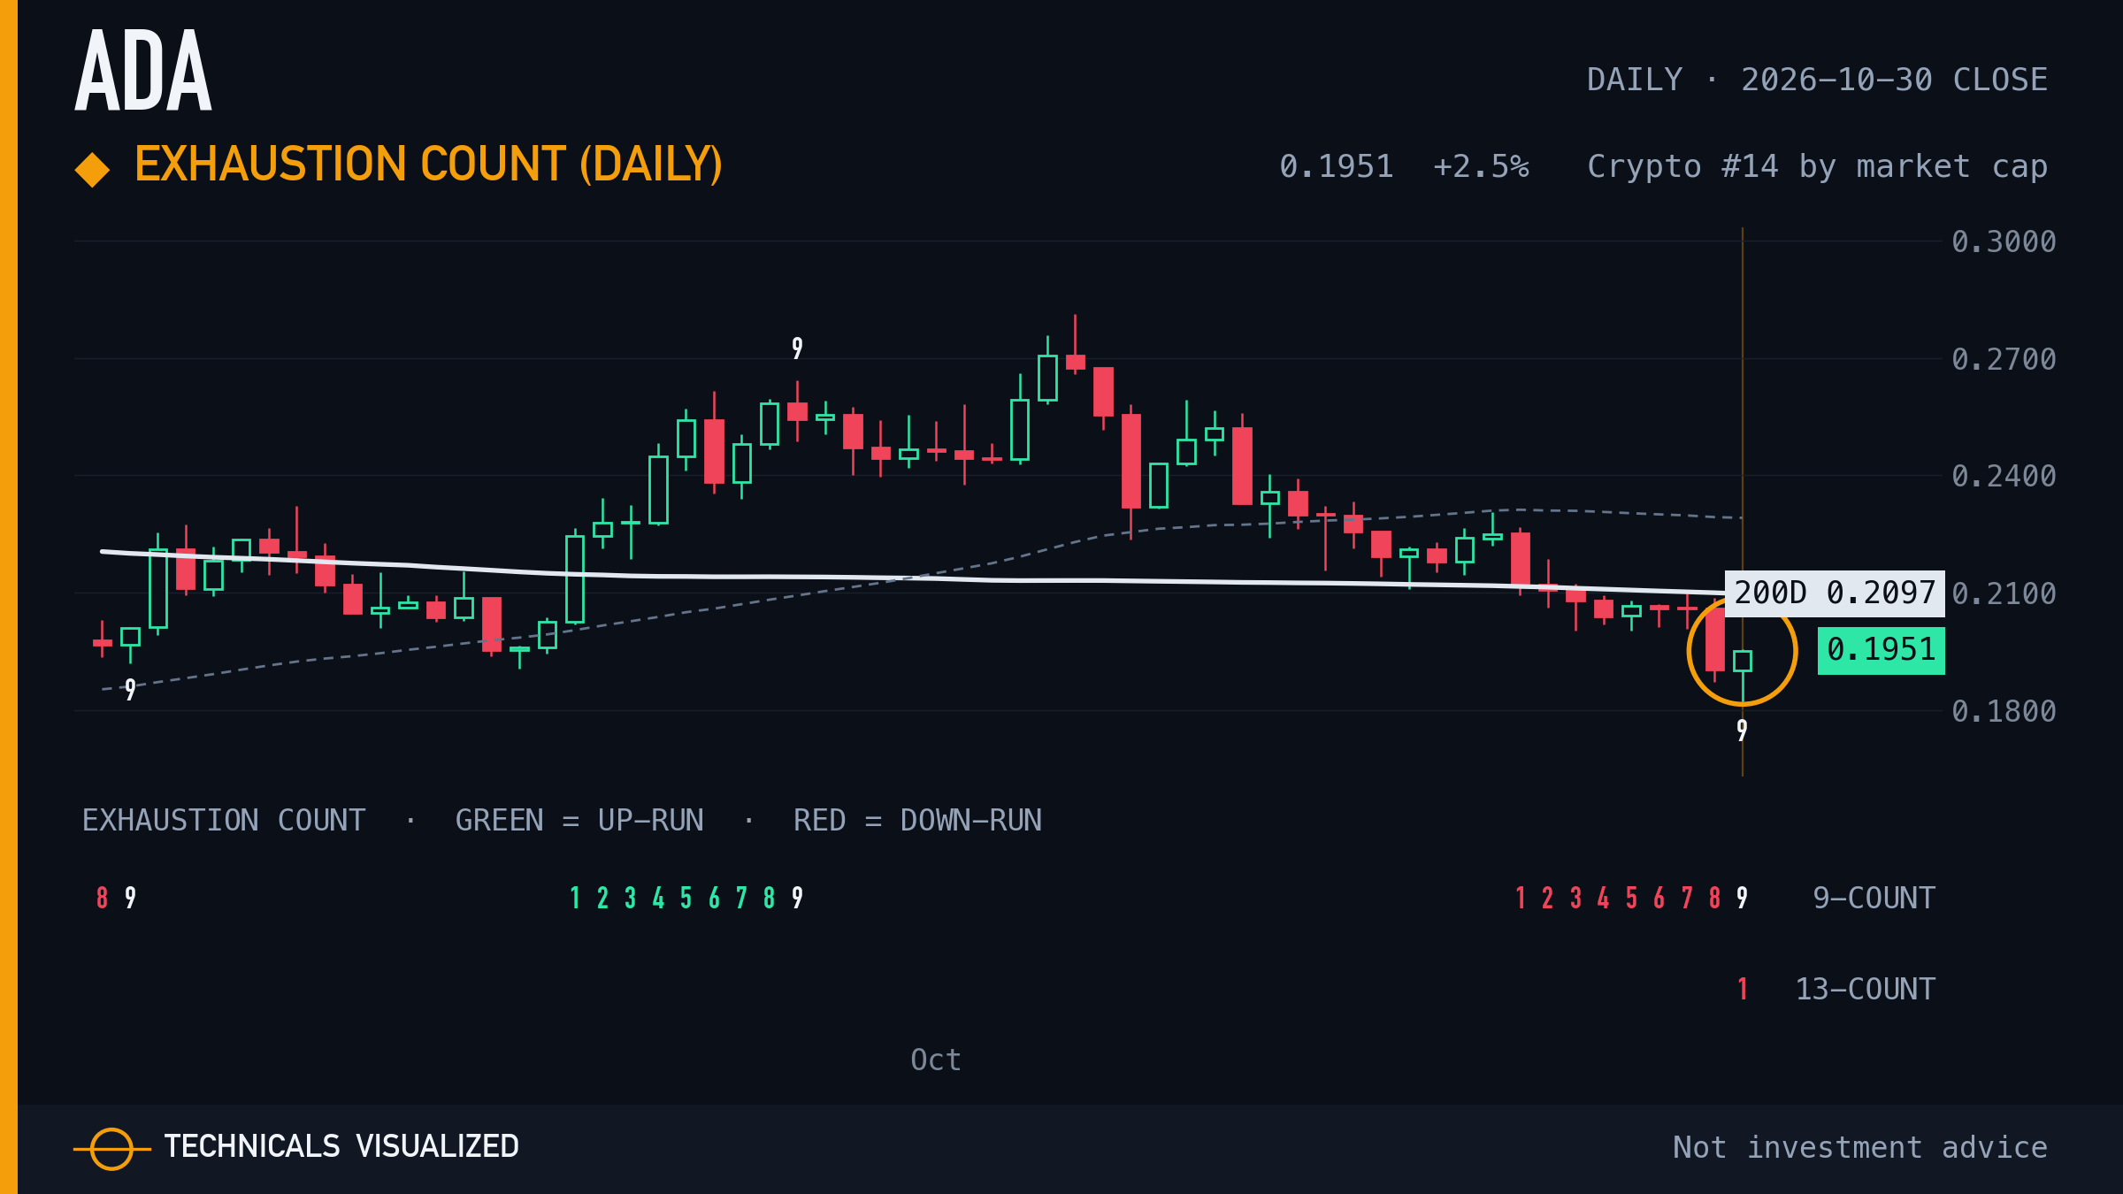Click the red 1 in the 13-COUNT row
Viewport: 2123px width, 1194px height.
point(1742,989)
